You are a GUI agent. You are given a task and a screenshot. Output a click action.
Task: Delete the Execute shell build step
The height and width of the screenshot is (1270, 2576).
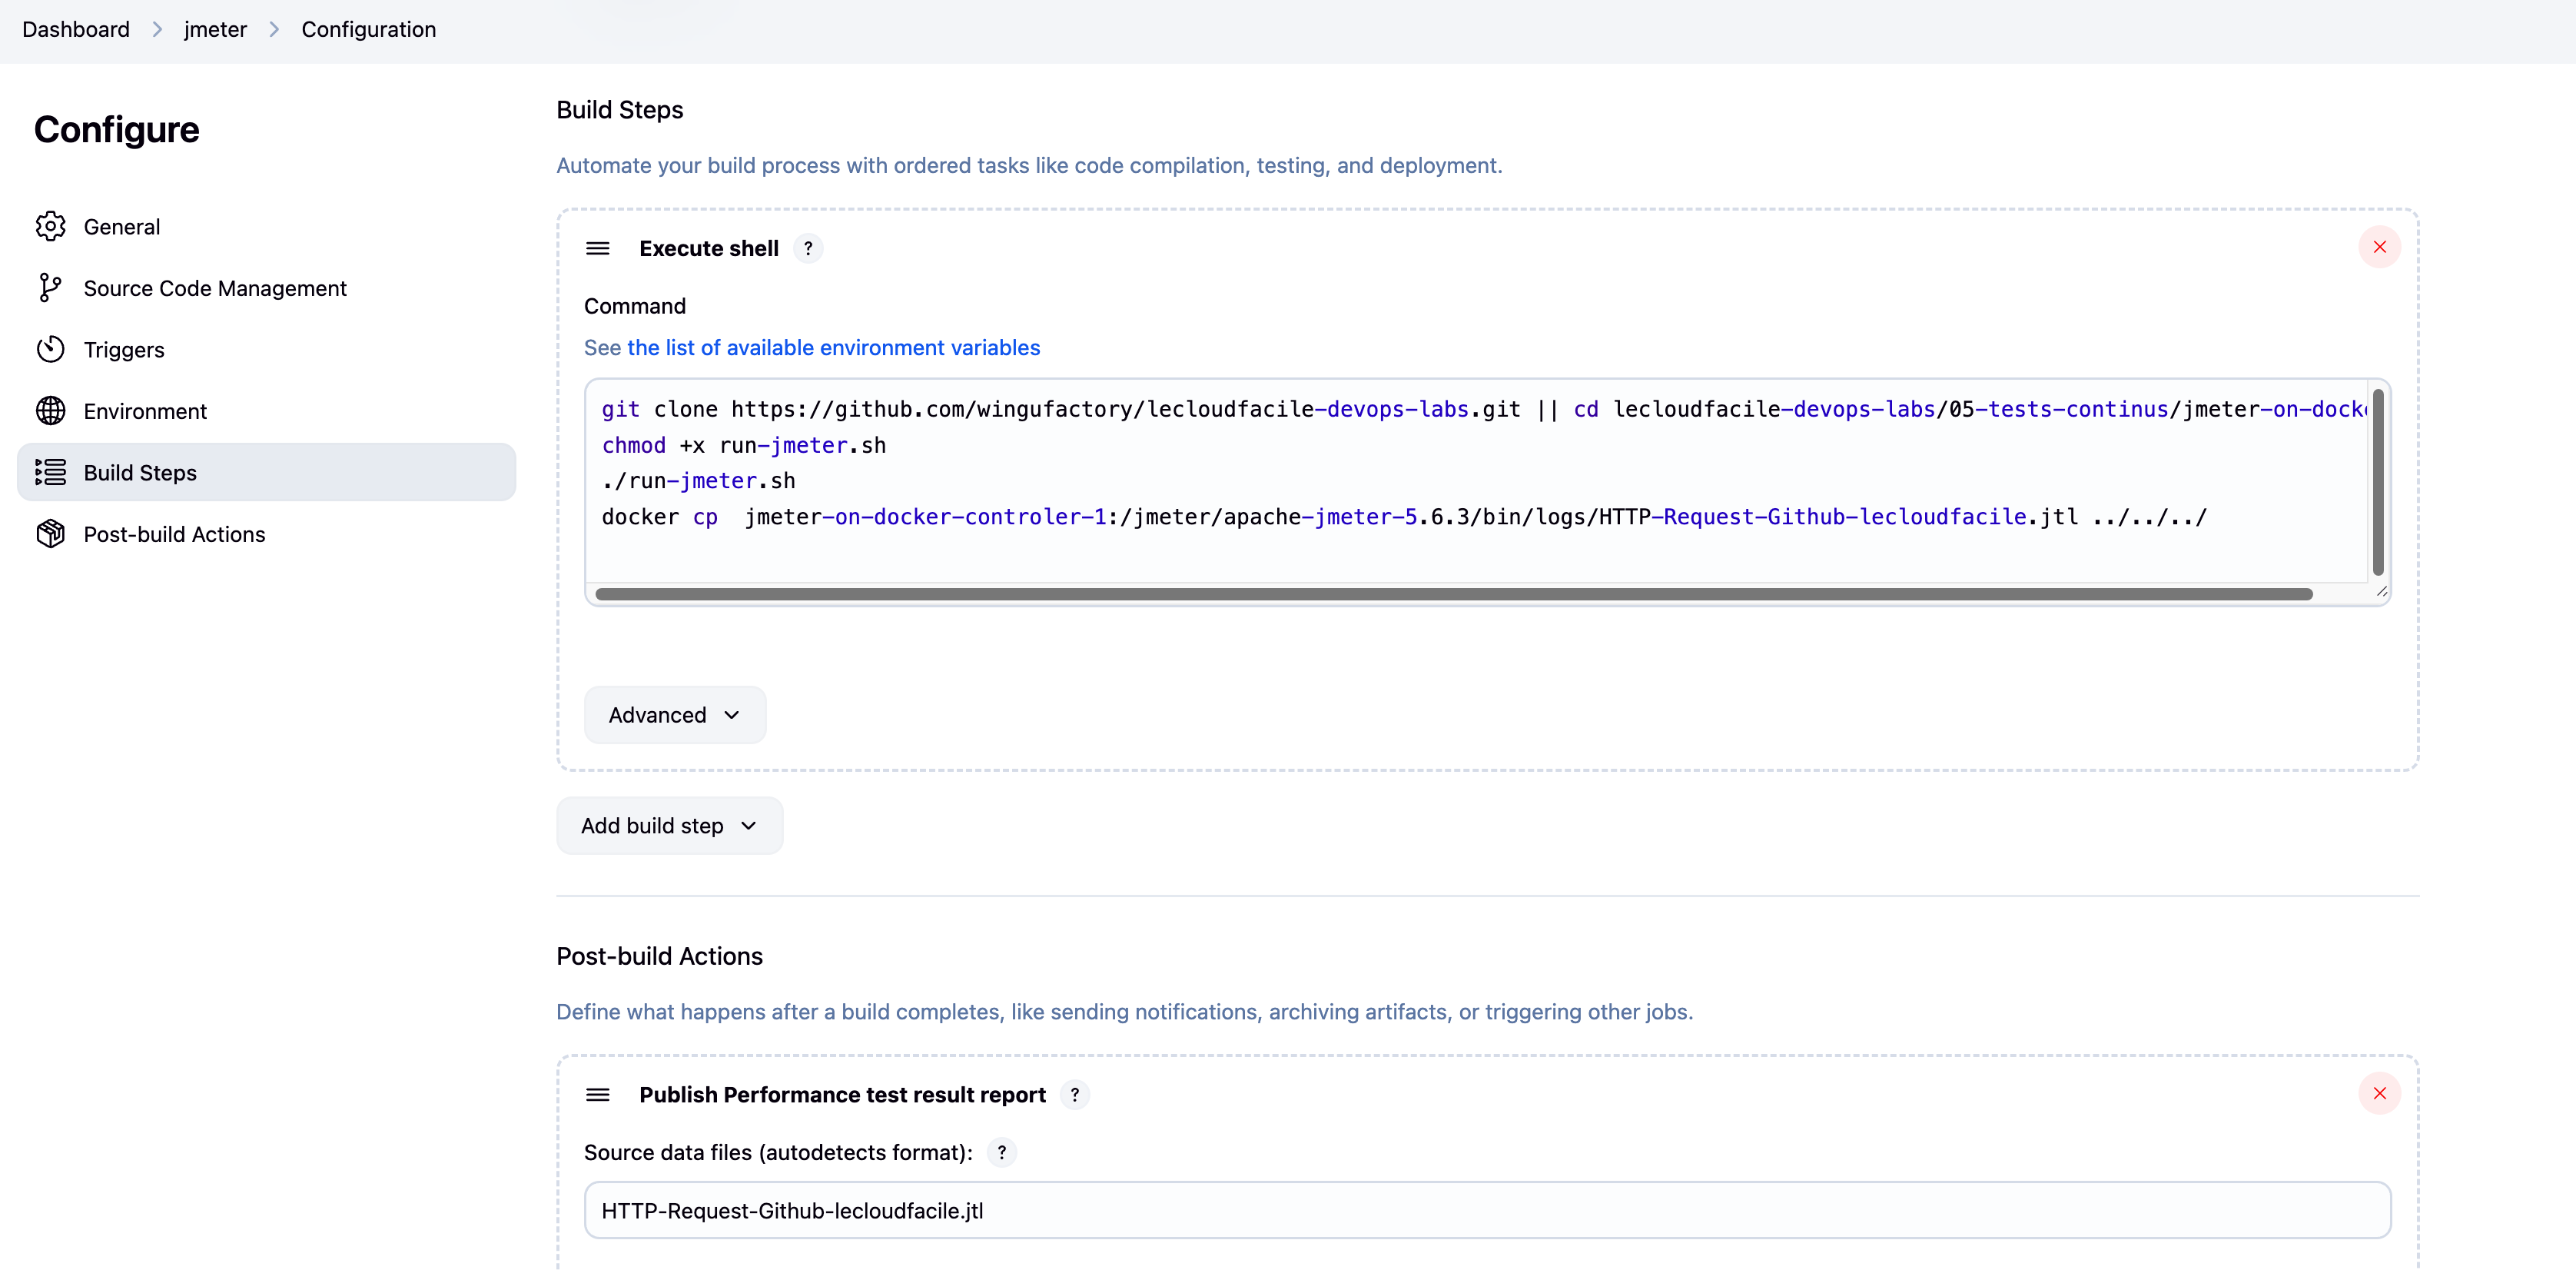pos(2380,247)
